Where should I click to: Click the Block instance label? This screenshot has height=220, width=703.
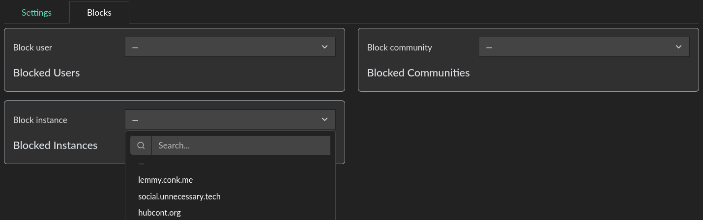click(x=40, y=120)
